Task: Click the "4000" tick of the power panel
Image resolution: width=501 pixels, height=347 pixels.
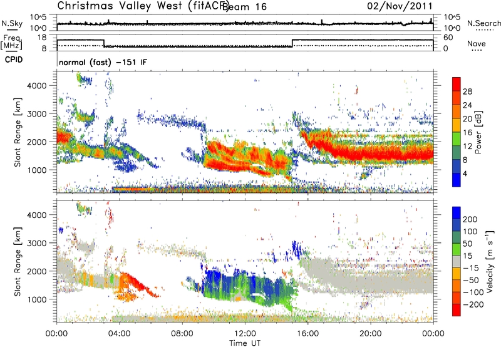Action: (x=36, y=86)
